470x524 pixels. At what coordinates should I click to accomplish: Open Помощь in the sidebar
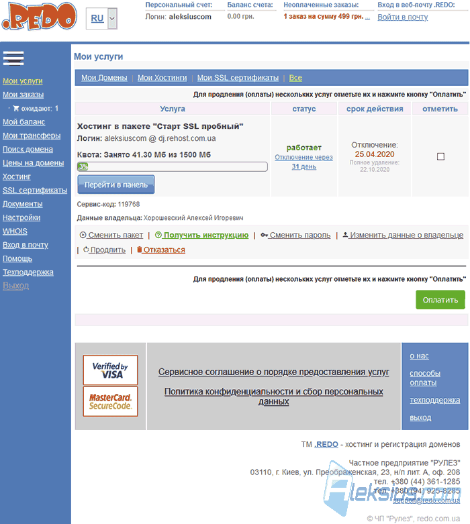[x=17, y=259]
